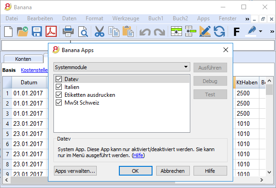Open the Buch1 menu

click(x=156, y=18)
